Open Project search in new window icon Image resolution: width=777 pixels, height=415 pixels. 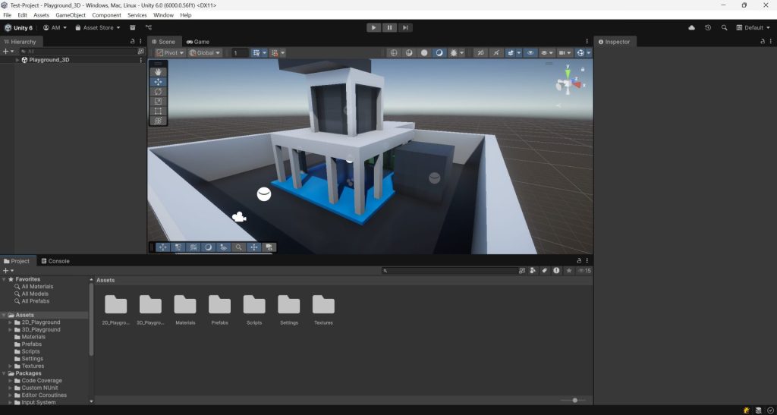(522, 270)
